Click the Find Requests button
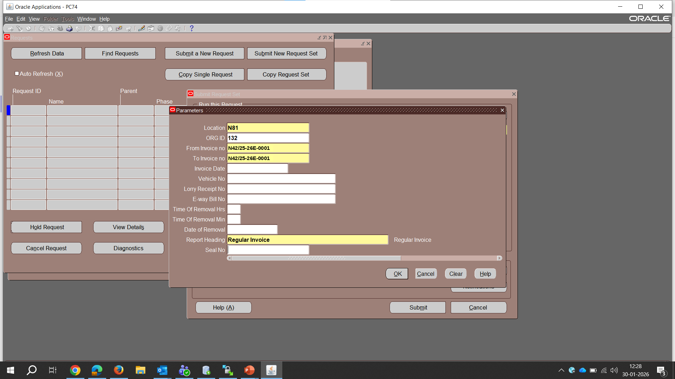The image size is (675, 379). click(120, 53)
